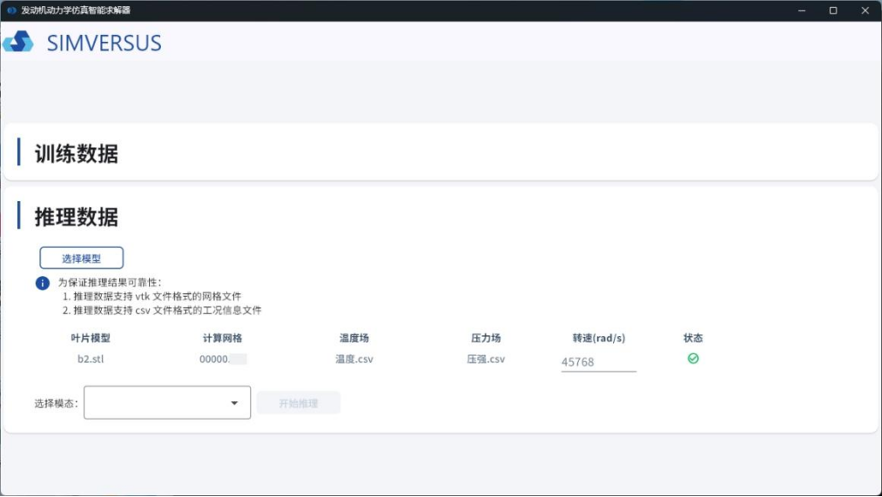Click the green check status icon
Image resolution: width=882 pixels, height=497 pixels.
click(693, 359)
